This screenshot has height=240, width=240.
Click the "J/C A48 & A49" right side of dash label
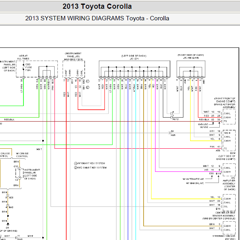[191, 58]
